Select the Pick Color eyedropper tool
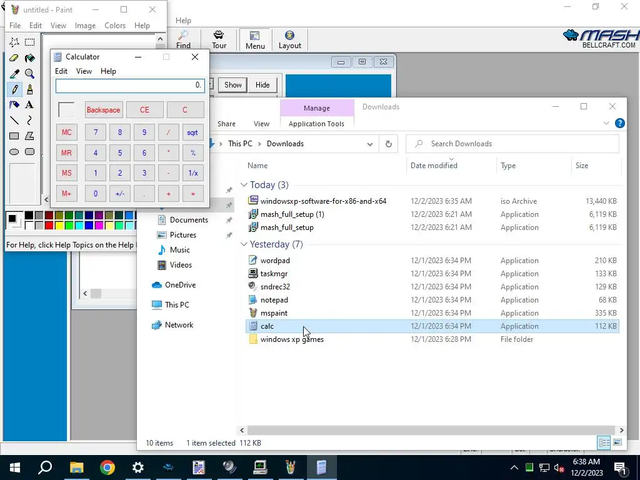Screen dimensions: 640x480 click(x=14, y=74)
